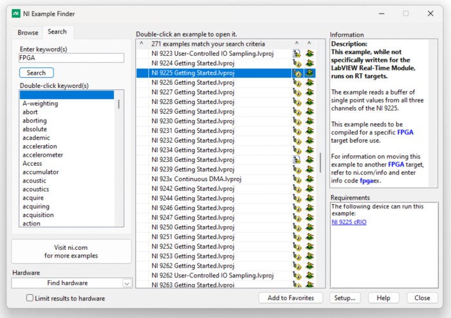This screenshot has width=451, height=318.
Task: Click project icon in NI 9230 Getting Started row
Action: (x=297, y=121)
